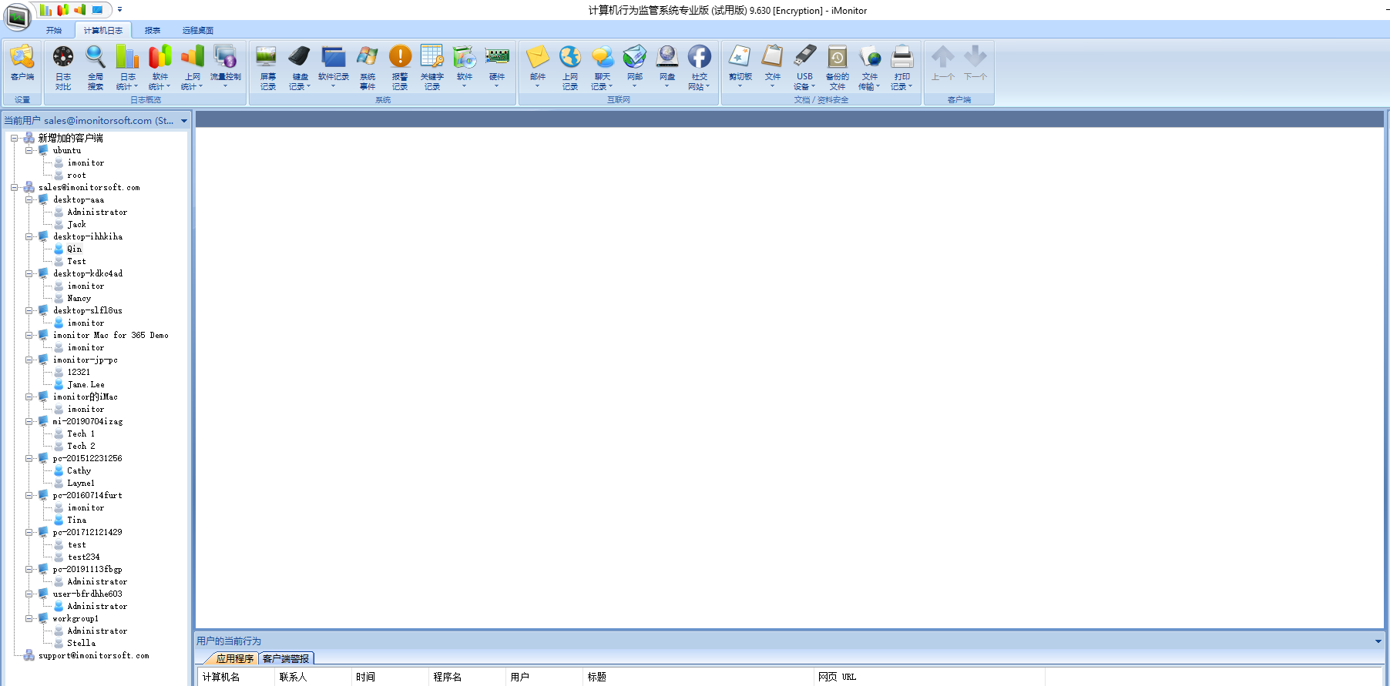1390x686 pixels.
Task: Open the 关键字记录 keyword records
Action: (432, 67)
